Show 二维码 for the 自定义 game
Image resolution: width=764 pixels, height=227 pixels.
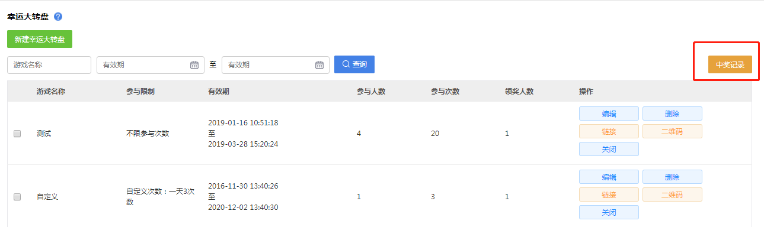[x=672, y=194]
